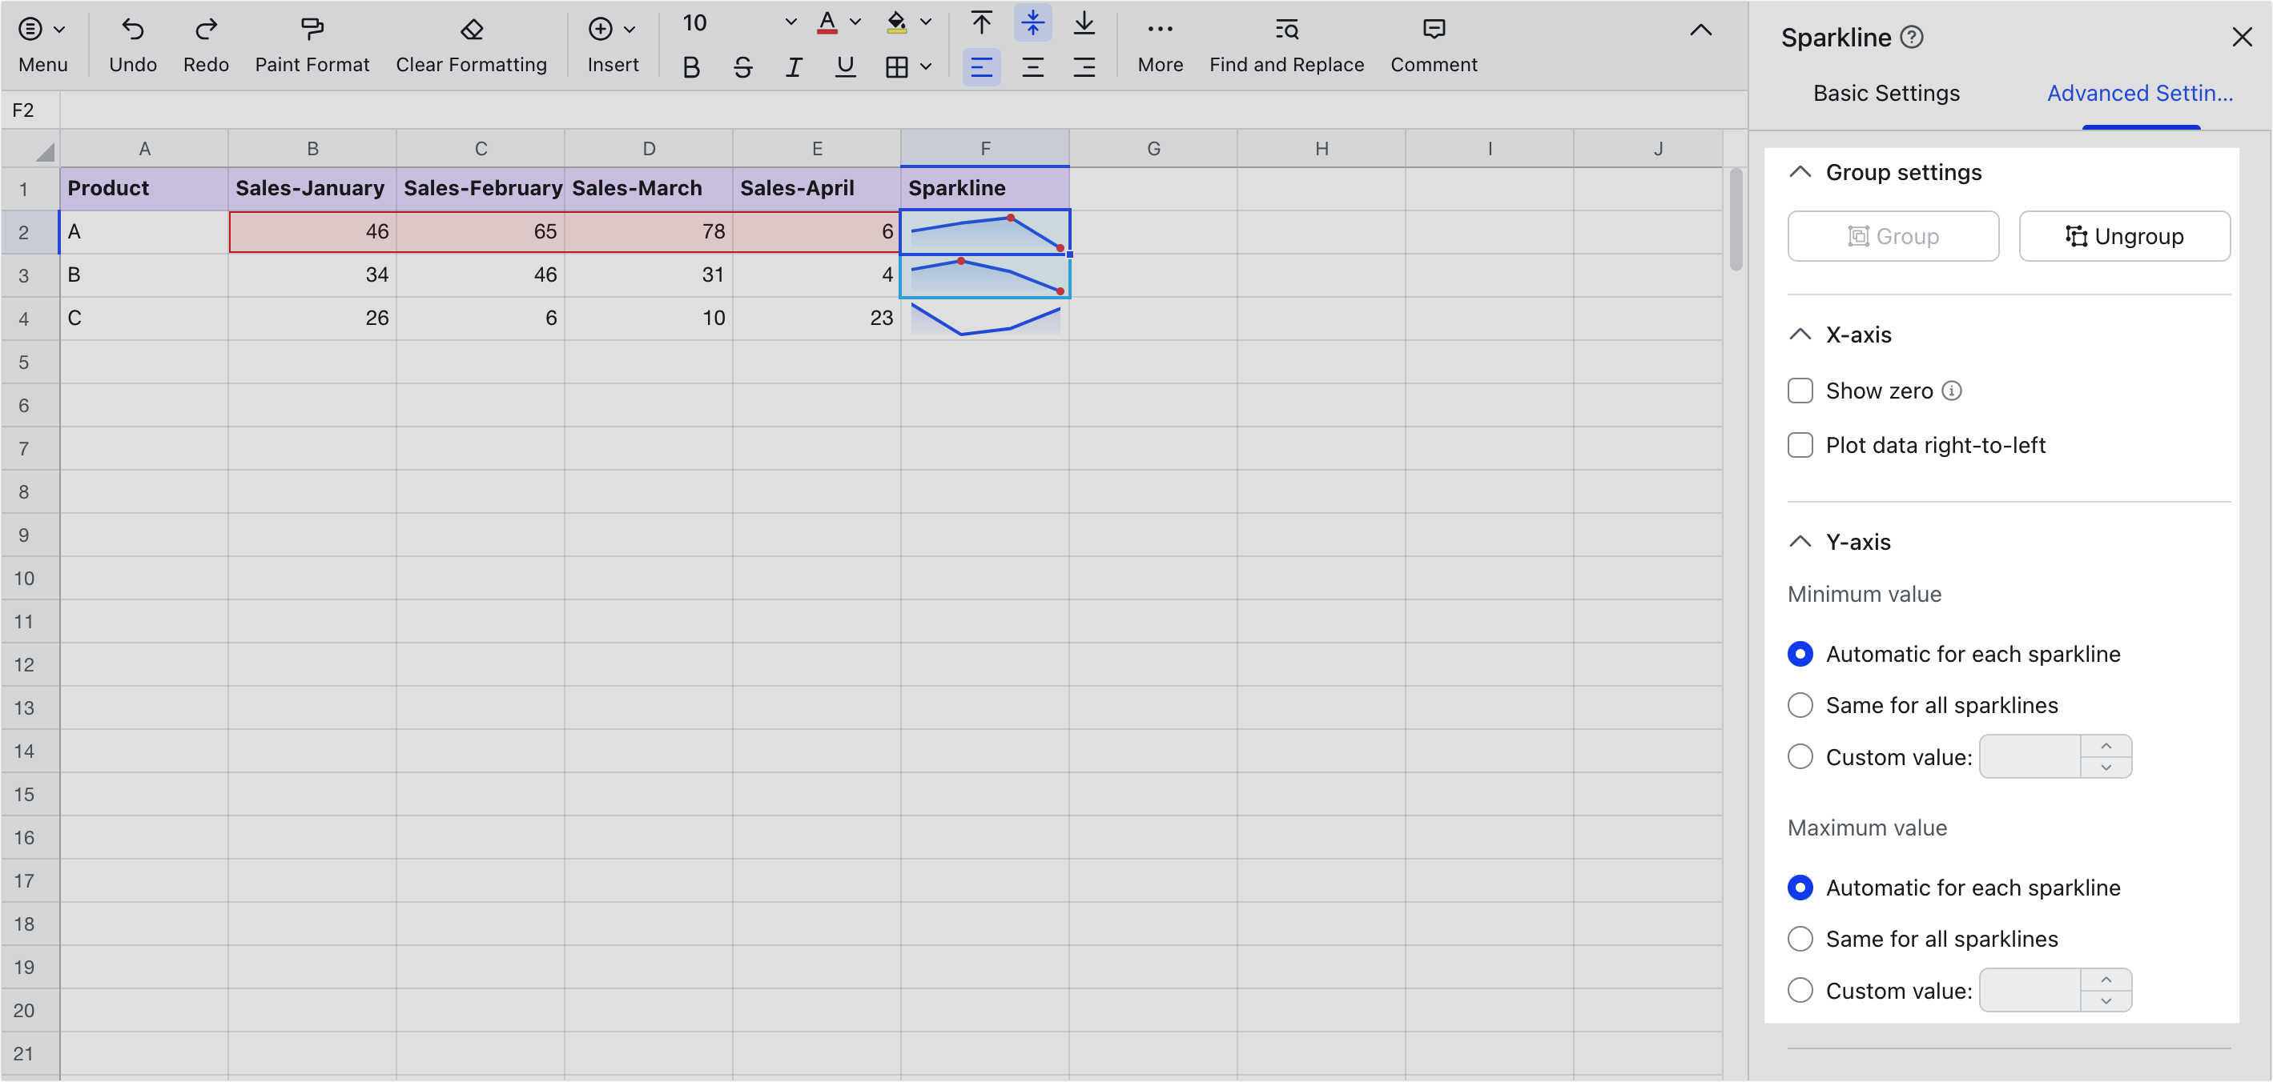Open the Menu
Image resolution: width=2273 pixels, height=1082 pixels.
tap(42, 42)
